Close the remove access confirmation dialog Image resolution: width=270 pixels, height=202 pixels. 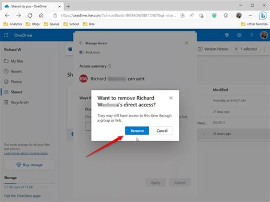click(x=171, y=98)
